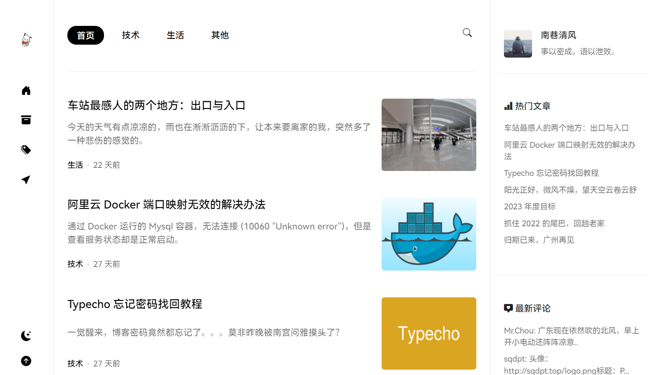Image resolution: width=649 pixels, height=375 pixels.
Task: Click the bar chart icon beside 热门文章
Action: pos(508,106)
